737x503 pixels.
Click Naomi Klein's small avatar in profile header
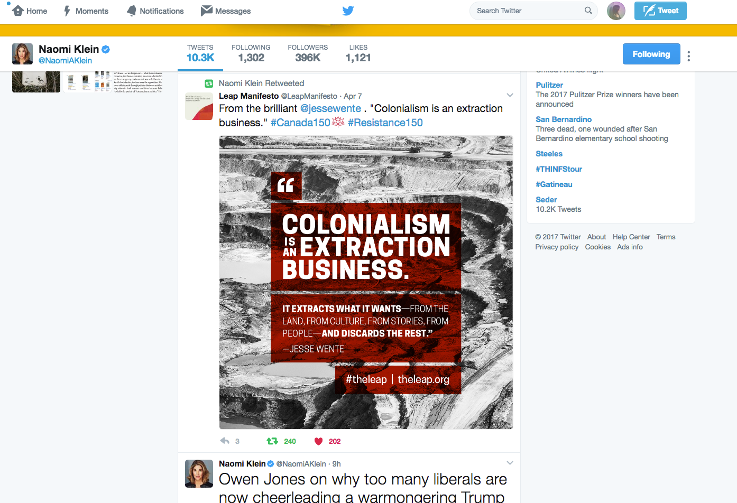pos(22,54)
